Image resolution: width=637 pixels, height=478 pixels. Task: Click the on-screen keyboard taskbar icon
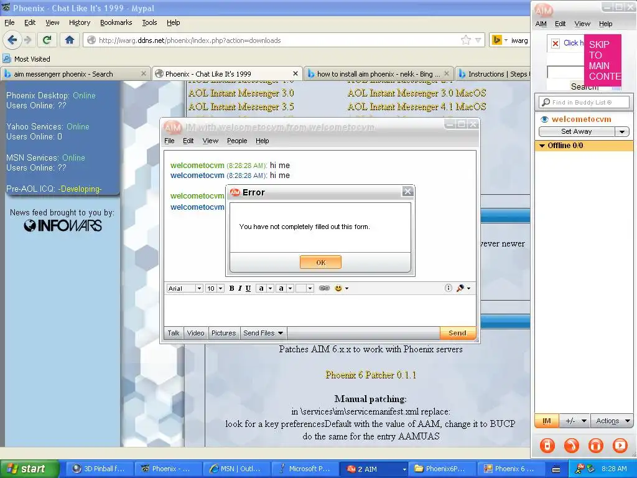coord(556,469)
